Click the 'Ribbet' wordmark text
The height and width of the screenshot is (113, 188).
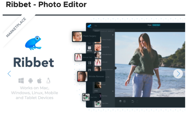(x=34, y=62)
